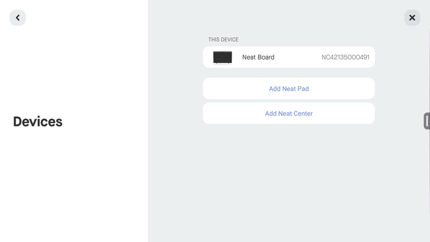
Task: Select the Neat Board name text
Action: coord(258,57)
